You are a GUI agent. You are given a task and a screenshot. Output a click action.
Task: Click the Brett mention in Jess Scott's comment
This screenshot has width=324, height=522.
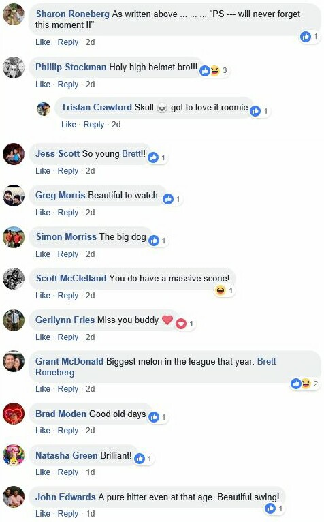click(x=131, y=153)
